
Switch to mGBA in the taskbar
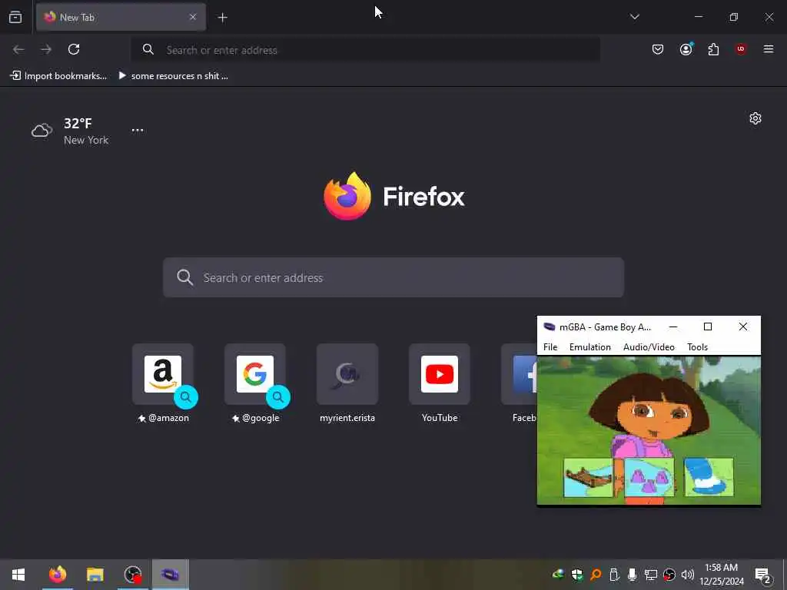(170, 575)
